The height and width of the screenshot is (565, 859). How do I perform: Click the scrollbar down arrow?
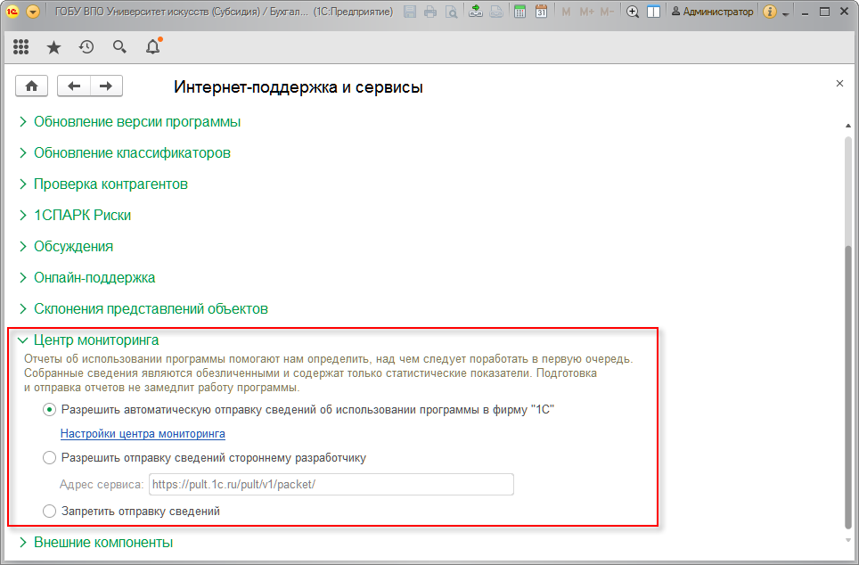click(x=848, y=541)
